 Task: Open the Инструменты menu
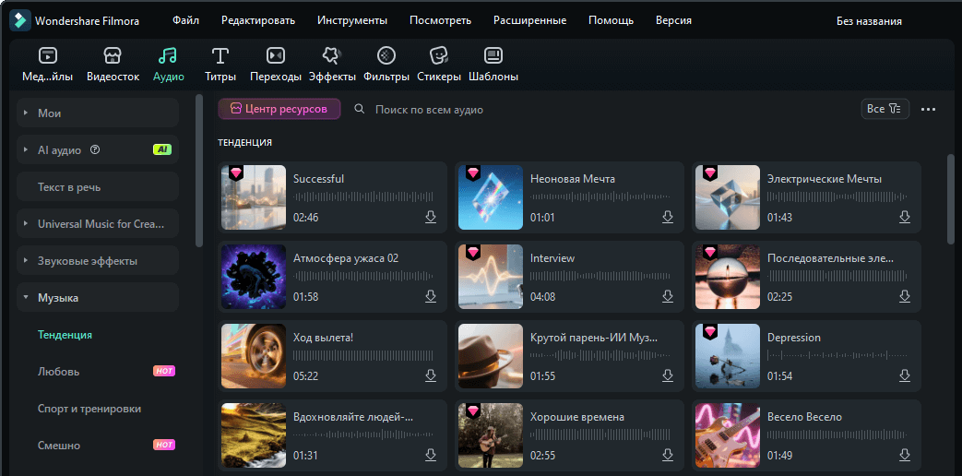pyautogui.click(x=351, y=20)
